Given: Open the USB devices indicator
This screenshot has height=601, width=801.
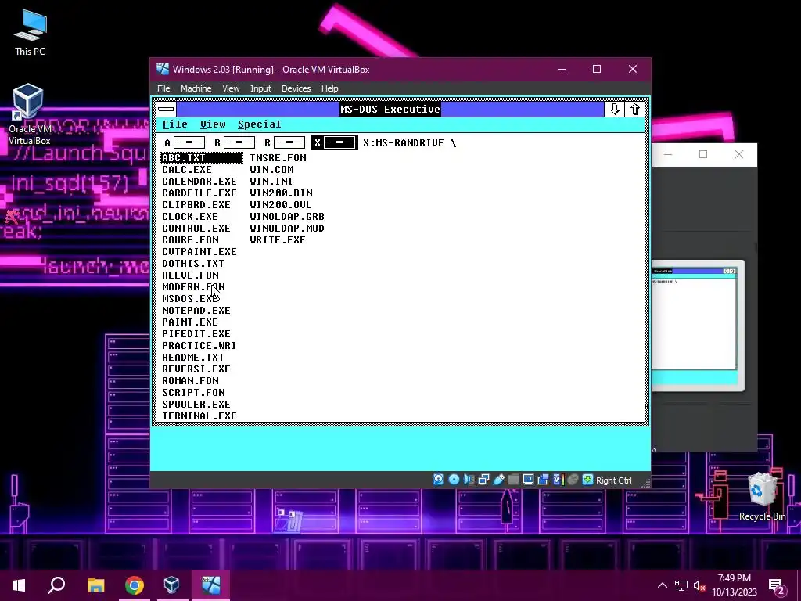Looking at the screenshot, I should click(498, 480).
